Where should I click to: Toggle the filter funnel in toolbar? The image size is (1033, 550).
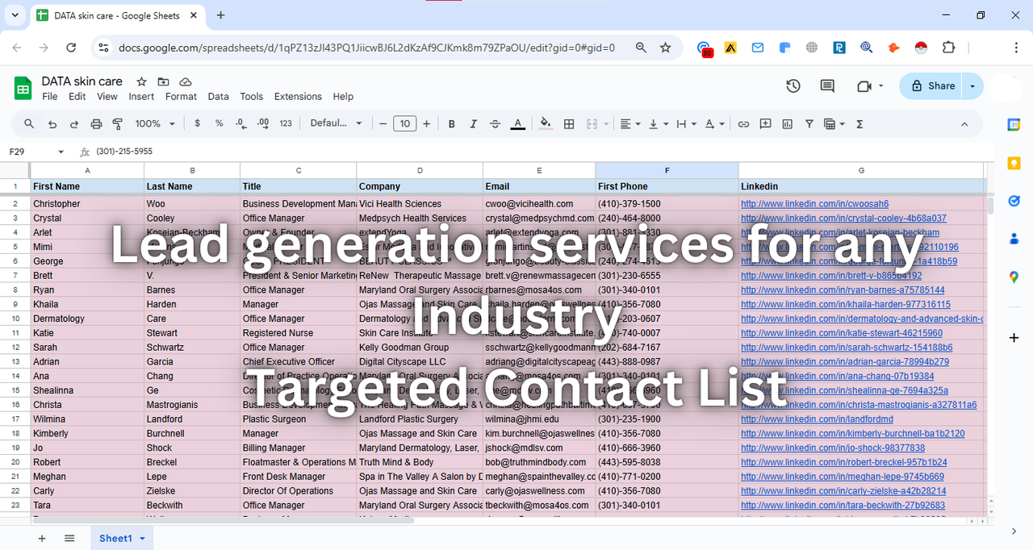coord(809,124)
